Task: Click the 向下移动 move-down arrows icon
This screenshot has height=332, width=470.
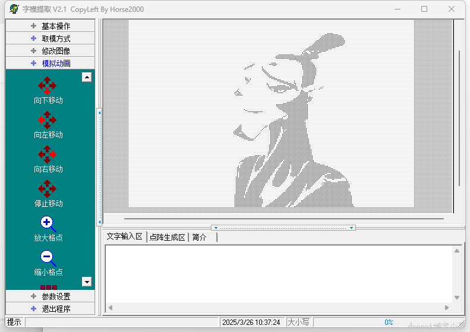Action: coord(47,85)
